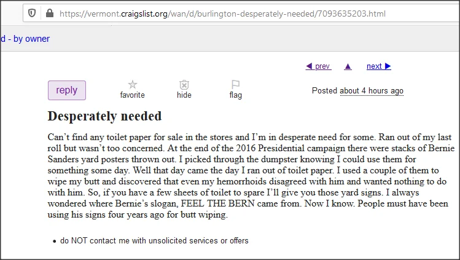Click the posting body paragraph text
This screenshot has width=460, height=260.
[251, 176]
